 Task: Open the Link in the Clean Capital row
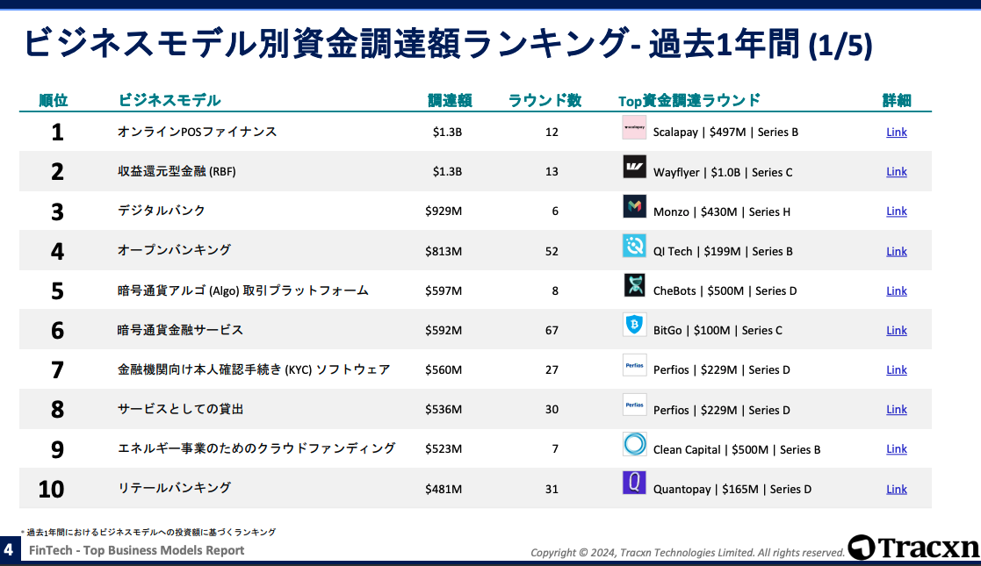[897, 449]
